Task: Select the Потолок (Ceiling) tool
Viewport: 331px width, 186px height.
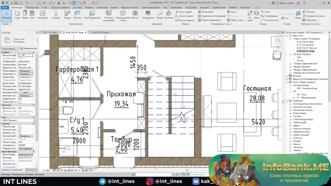Action: tap(77, 15)
